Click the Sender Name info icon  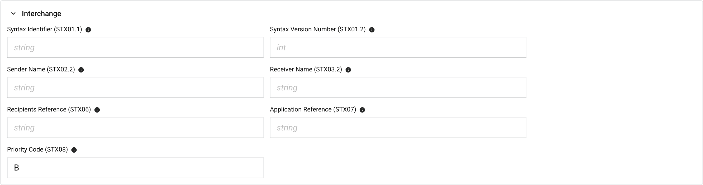pyautogui.click(x=81, y=70)
